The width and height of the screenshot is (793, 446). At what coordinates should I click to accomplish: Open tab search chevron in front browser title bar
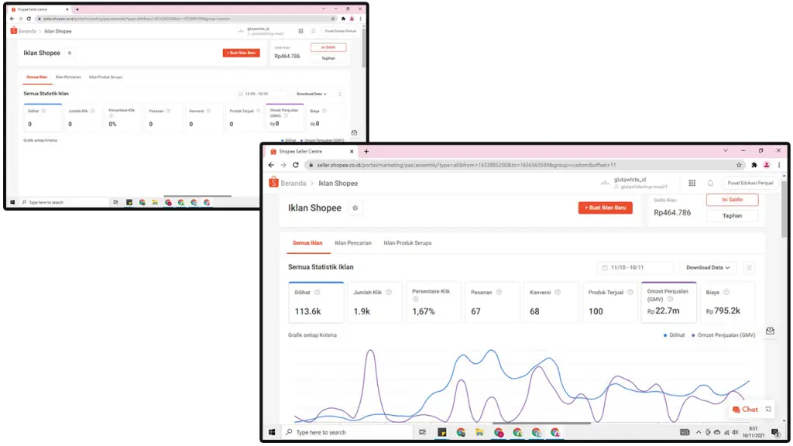tap(725, 151)
